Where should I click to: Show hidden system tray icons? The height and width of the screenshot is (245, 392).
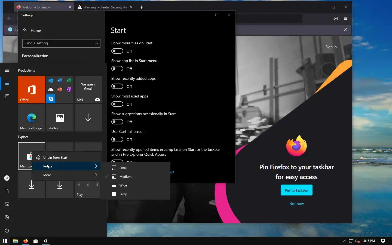(344, 241)
